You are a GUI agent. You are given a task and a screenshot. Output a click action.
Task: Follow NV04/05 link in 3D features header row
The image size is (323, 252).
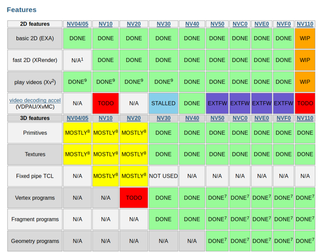coord(77,118)
